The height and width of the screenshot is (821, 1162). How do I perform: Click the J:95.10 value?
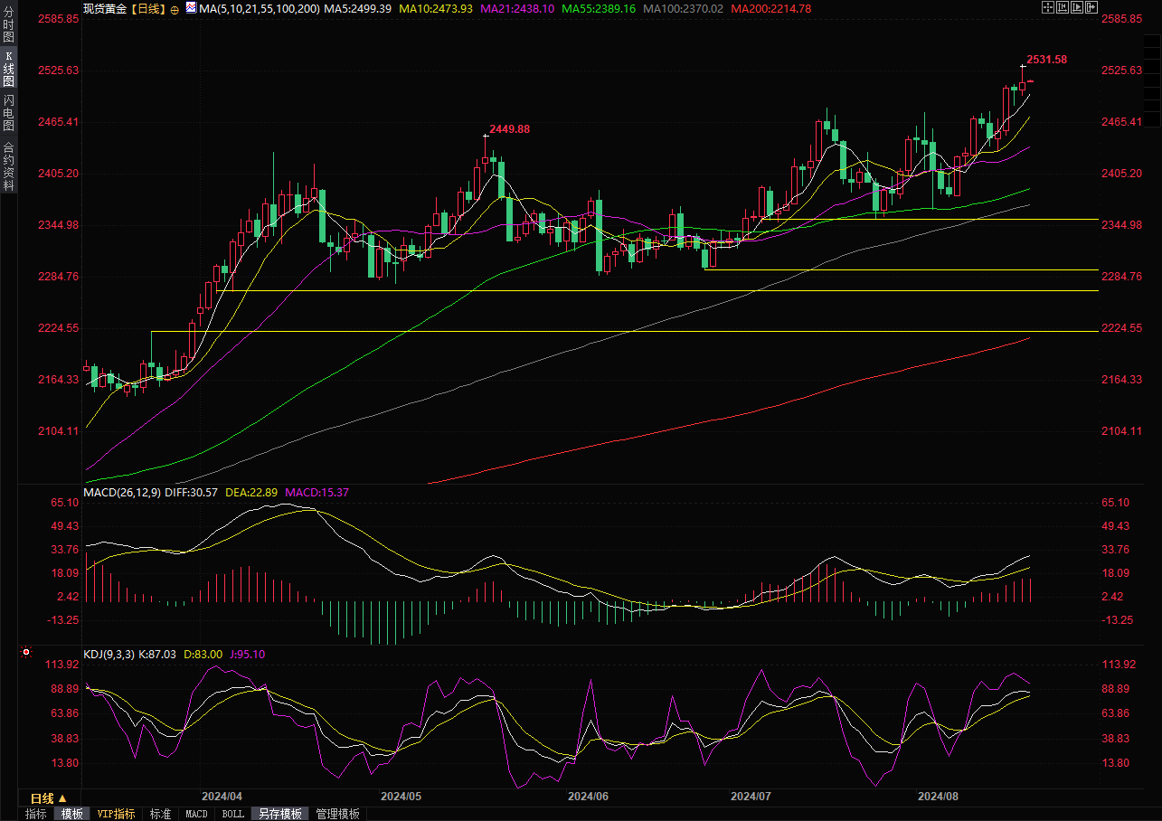point(247,654)
